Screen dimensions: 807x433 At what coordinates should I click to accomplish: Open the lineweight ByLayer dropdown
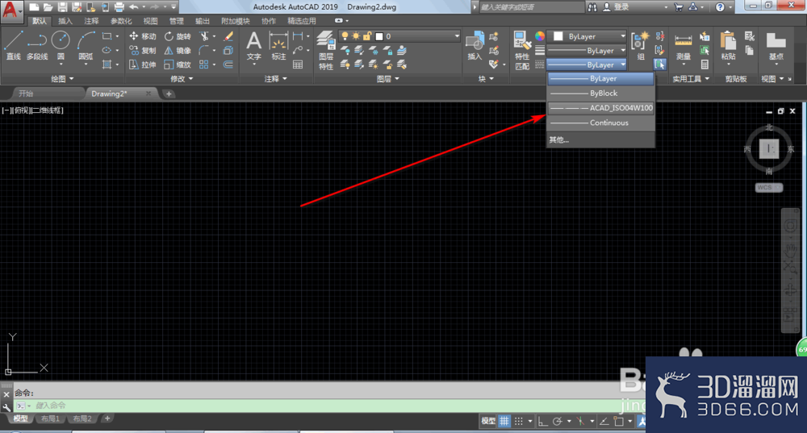(x=587, y=51)
